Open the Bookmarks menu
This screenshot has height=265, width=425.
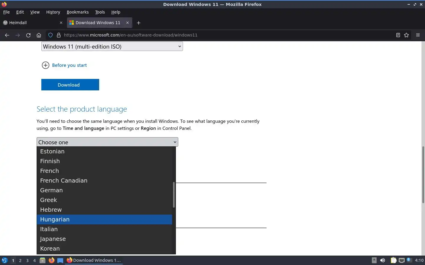click(78, 12)
